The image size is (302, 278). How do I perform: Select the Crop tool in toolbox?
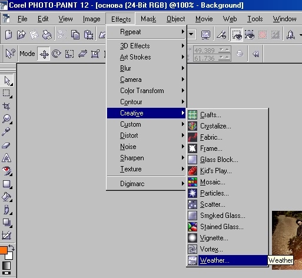click(x=6, y=106)
